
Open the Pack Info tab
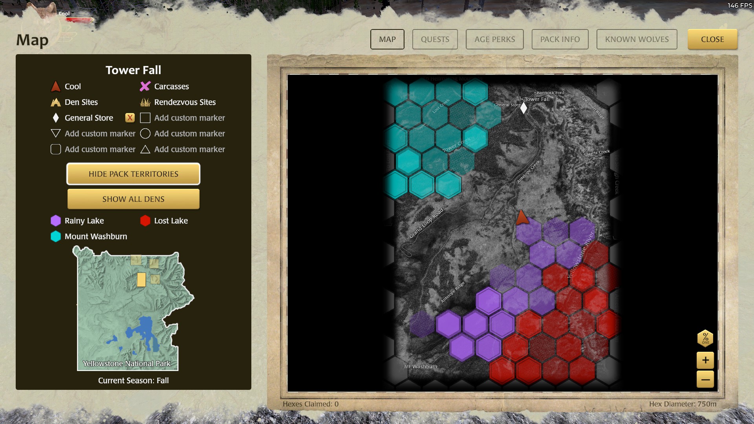(560, 39)
